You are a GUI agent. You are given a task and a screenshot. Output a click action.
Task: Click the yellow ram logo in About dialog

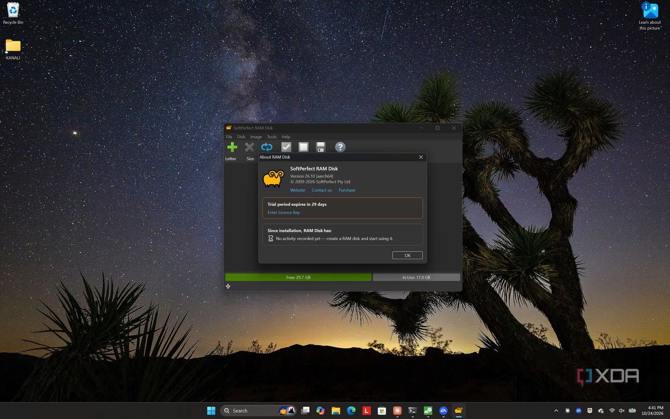[273, 179]
